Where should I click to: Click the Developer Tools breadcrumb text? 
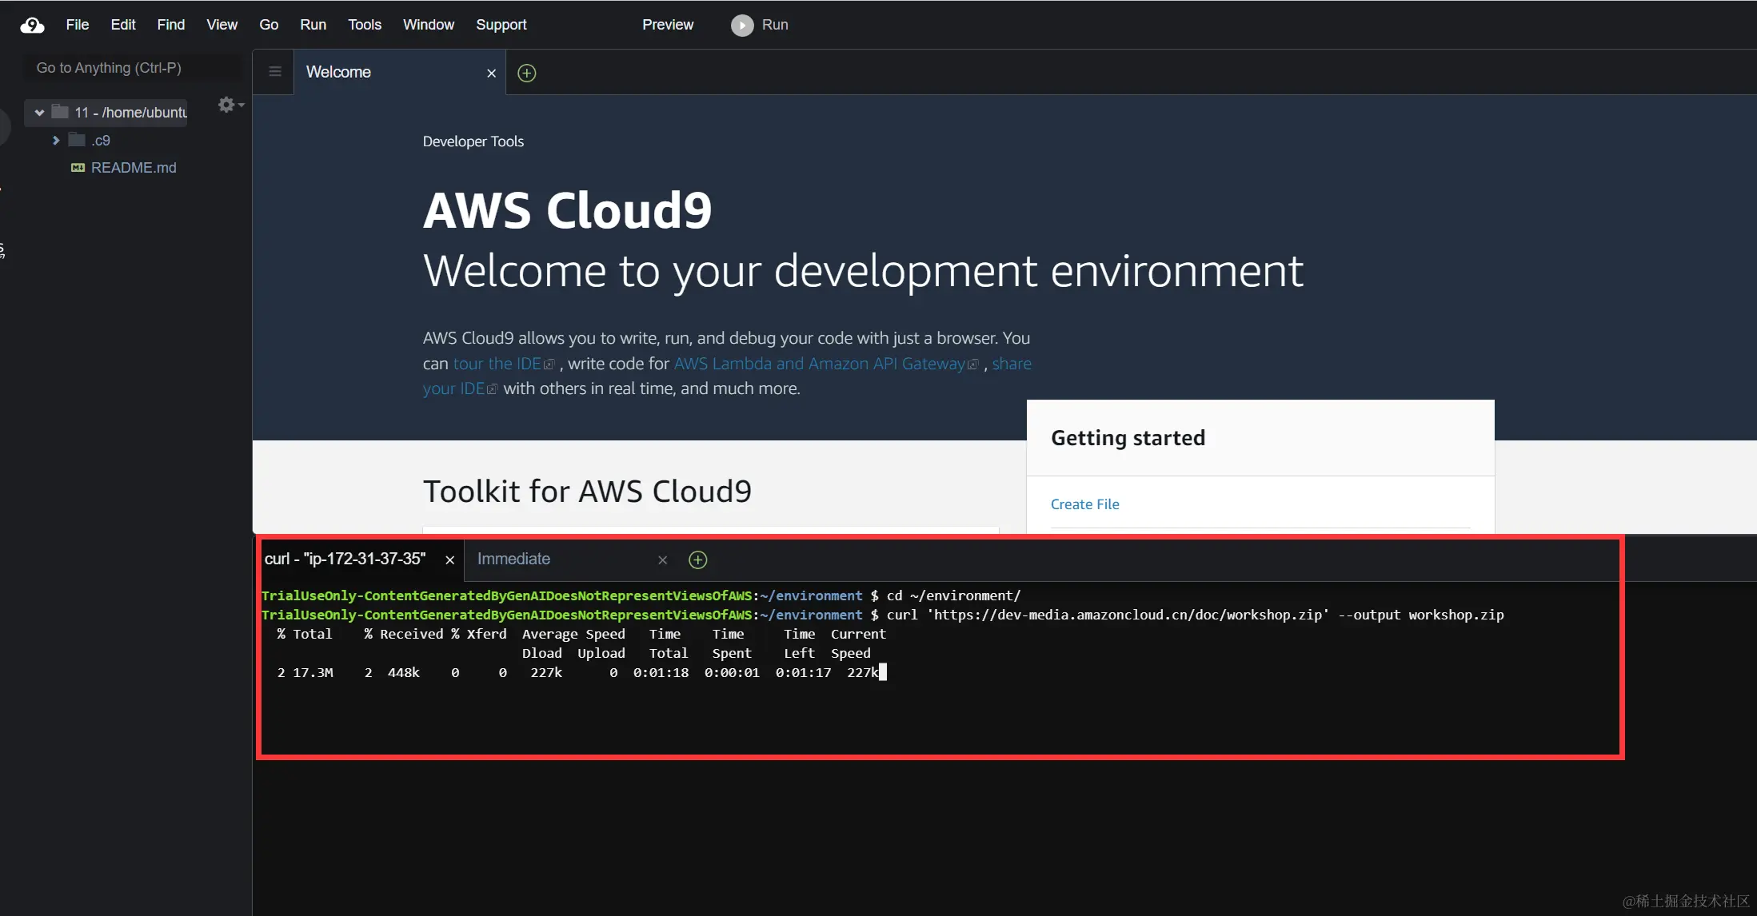473,141
